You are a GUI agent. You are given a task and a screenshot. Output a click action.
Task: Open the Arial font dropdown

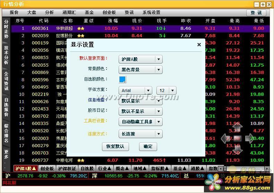[x=135, y=91]
